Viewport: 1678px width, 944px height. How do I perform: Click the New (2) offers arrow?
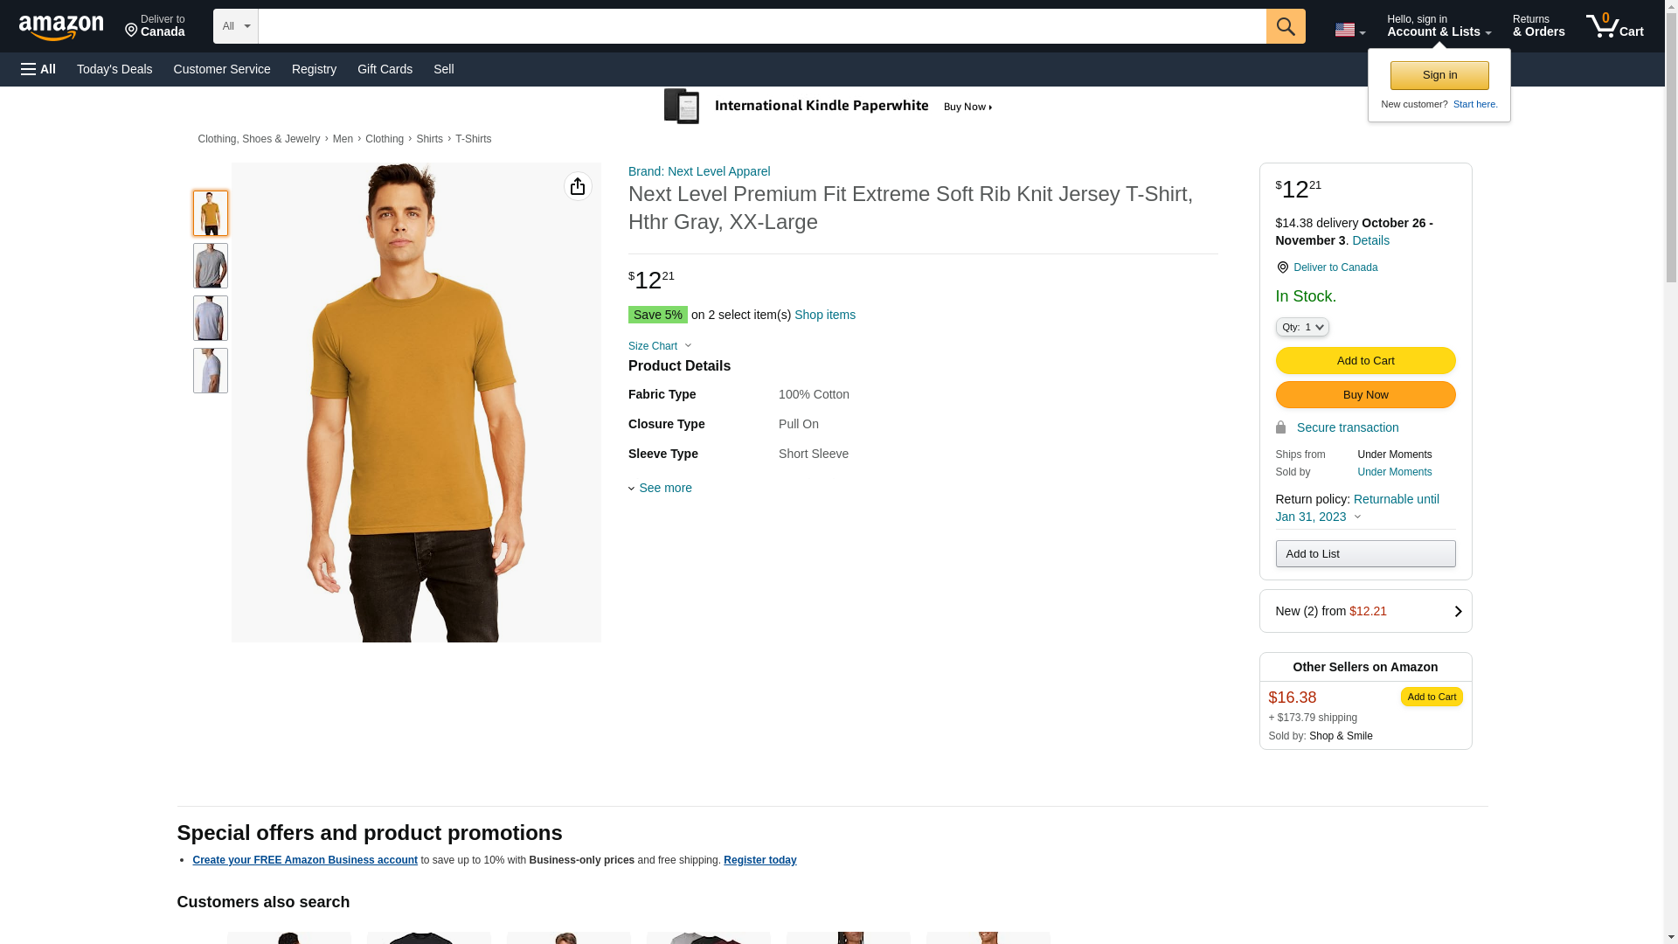1457,612
